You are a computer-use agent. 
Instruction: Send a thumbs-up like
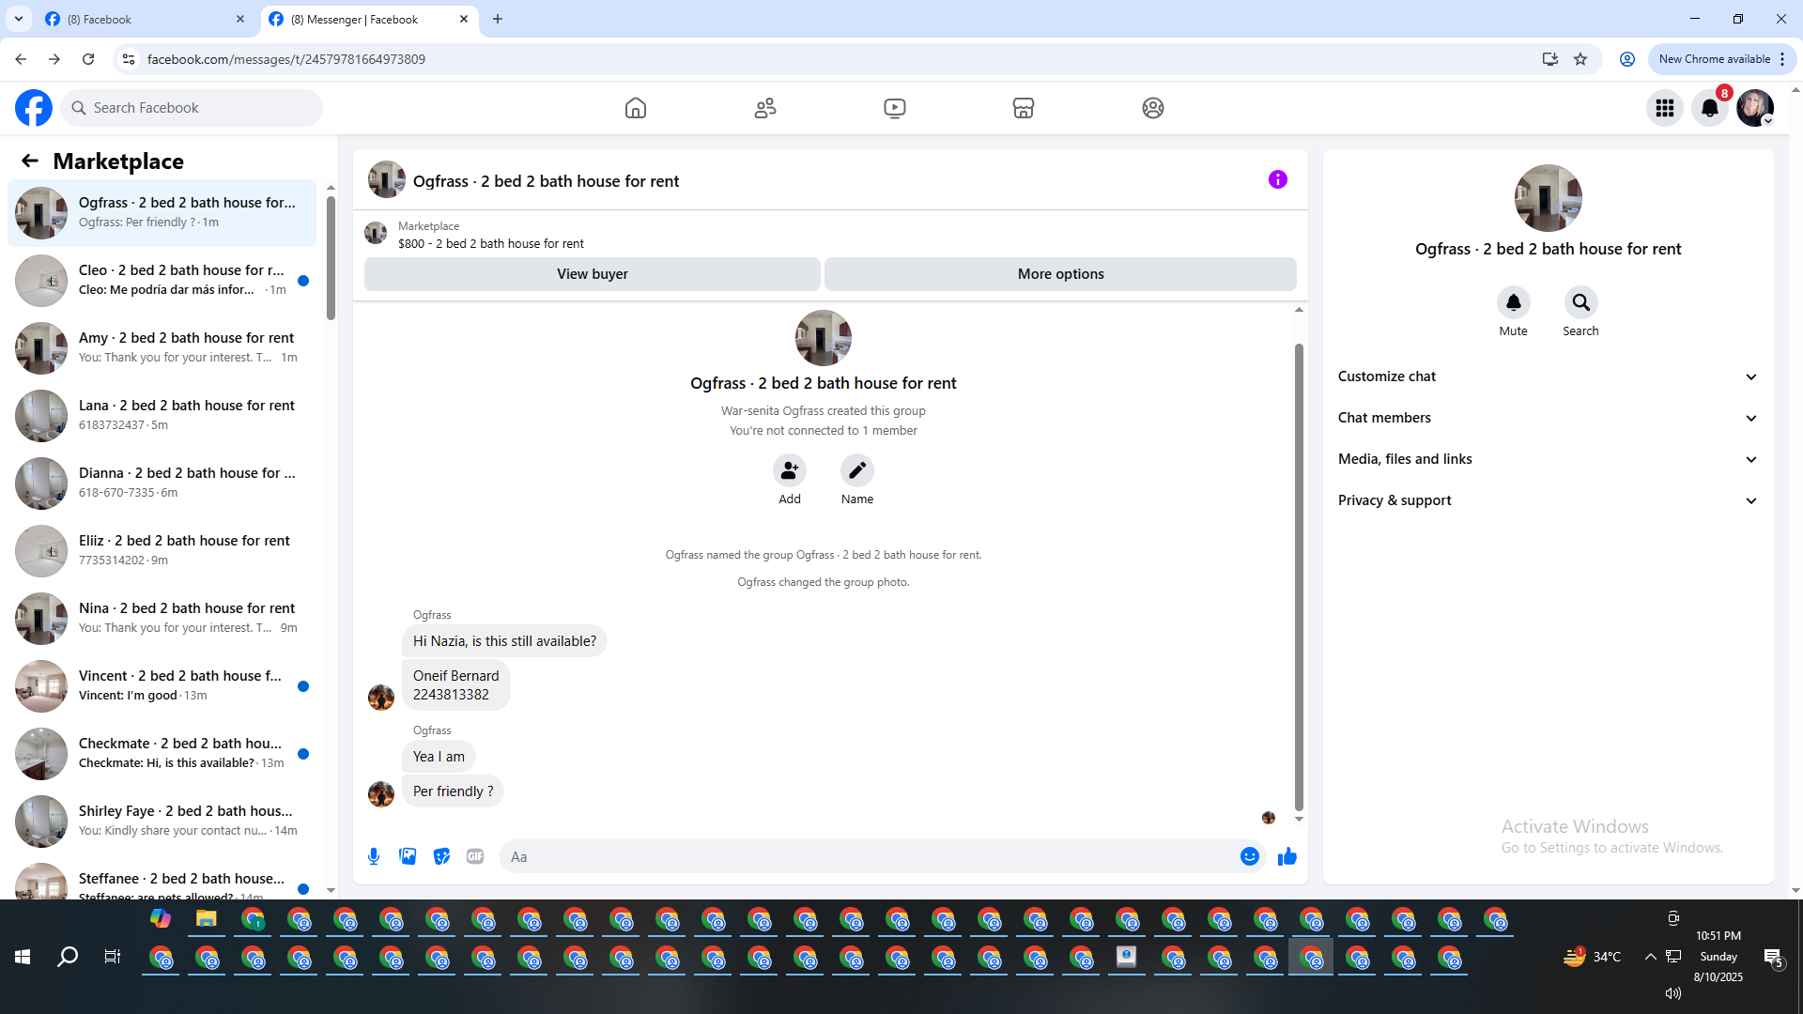point(1287,856)
